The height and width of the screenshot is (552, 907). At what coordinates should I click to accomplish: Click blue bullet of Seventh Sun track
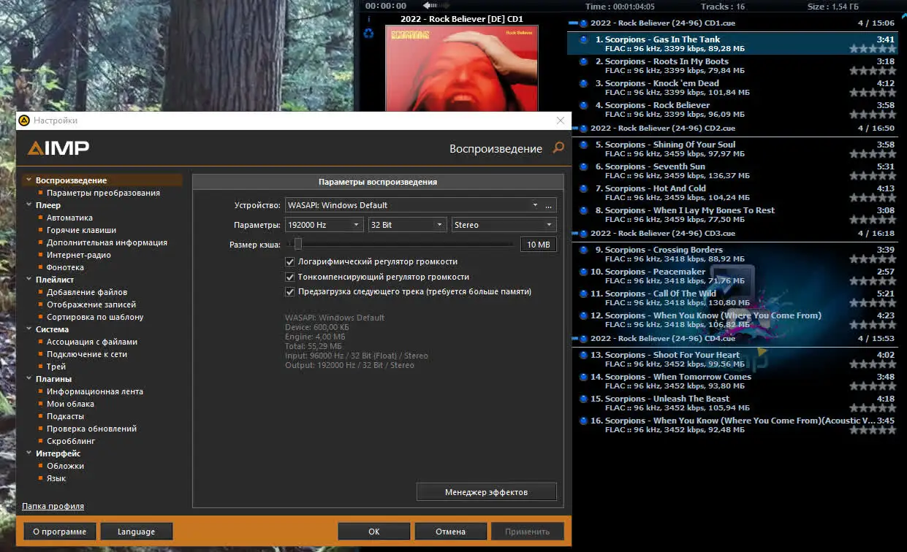pos(583,167)
